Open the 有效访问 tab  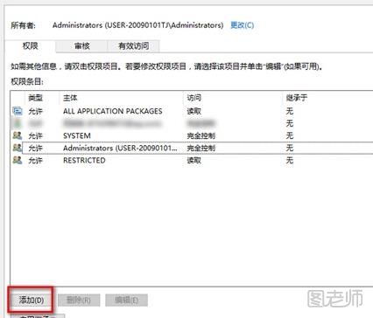pyautogui.click(x=133, y=46)
